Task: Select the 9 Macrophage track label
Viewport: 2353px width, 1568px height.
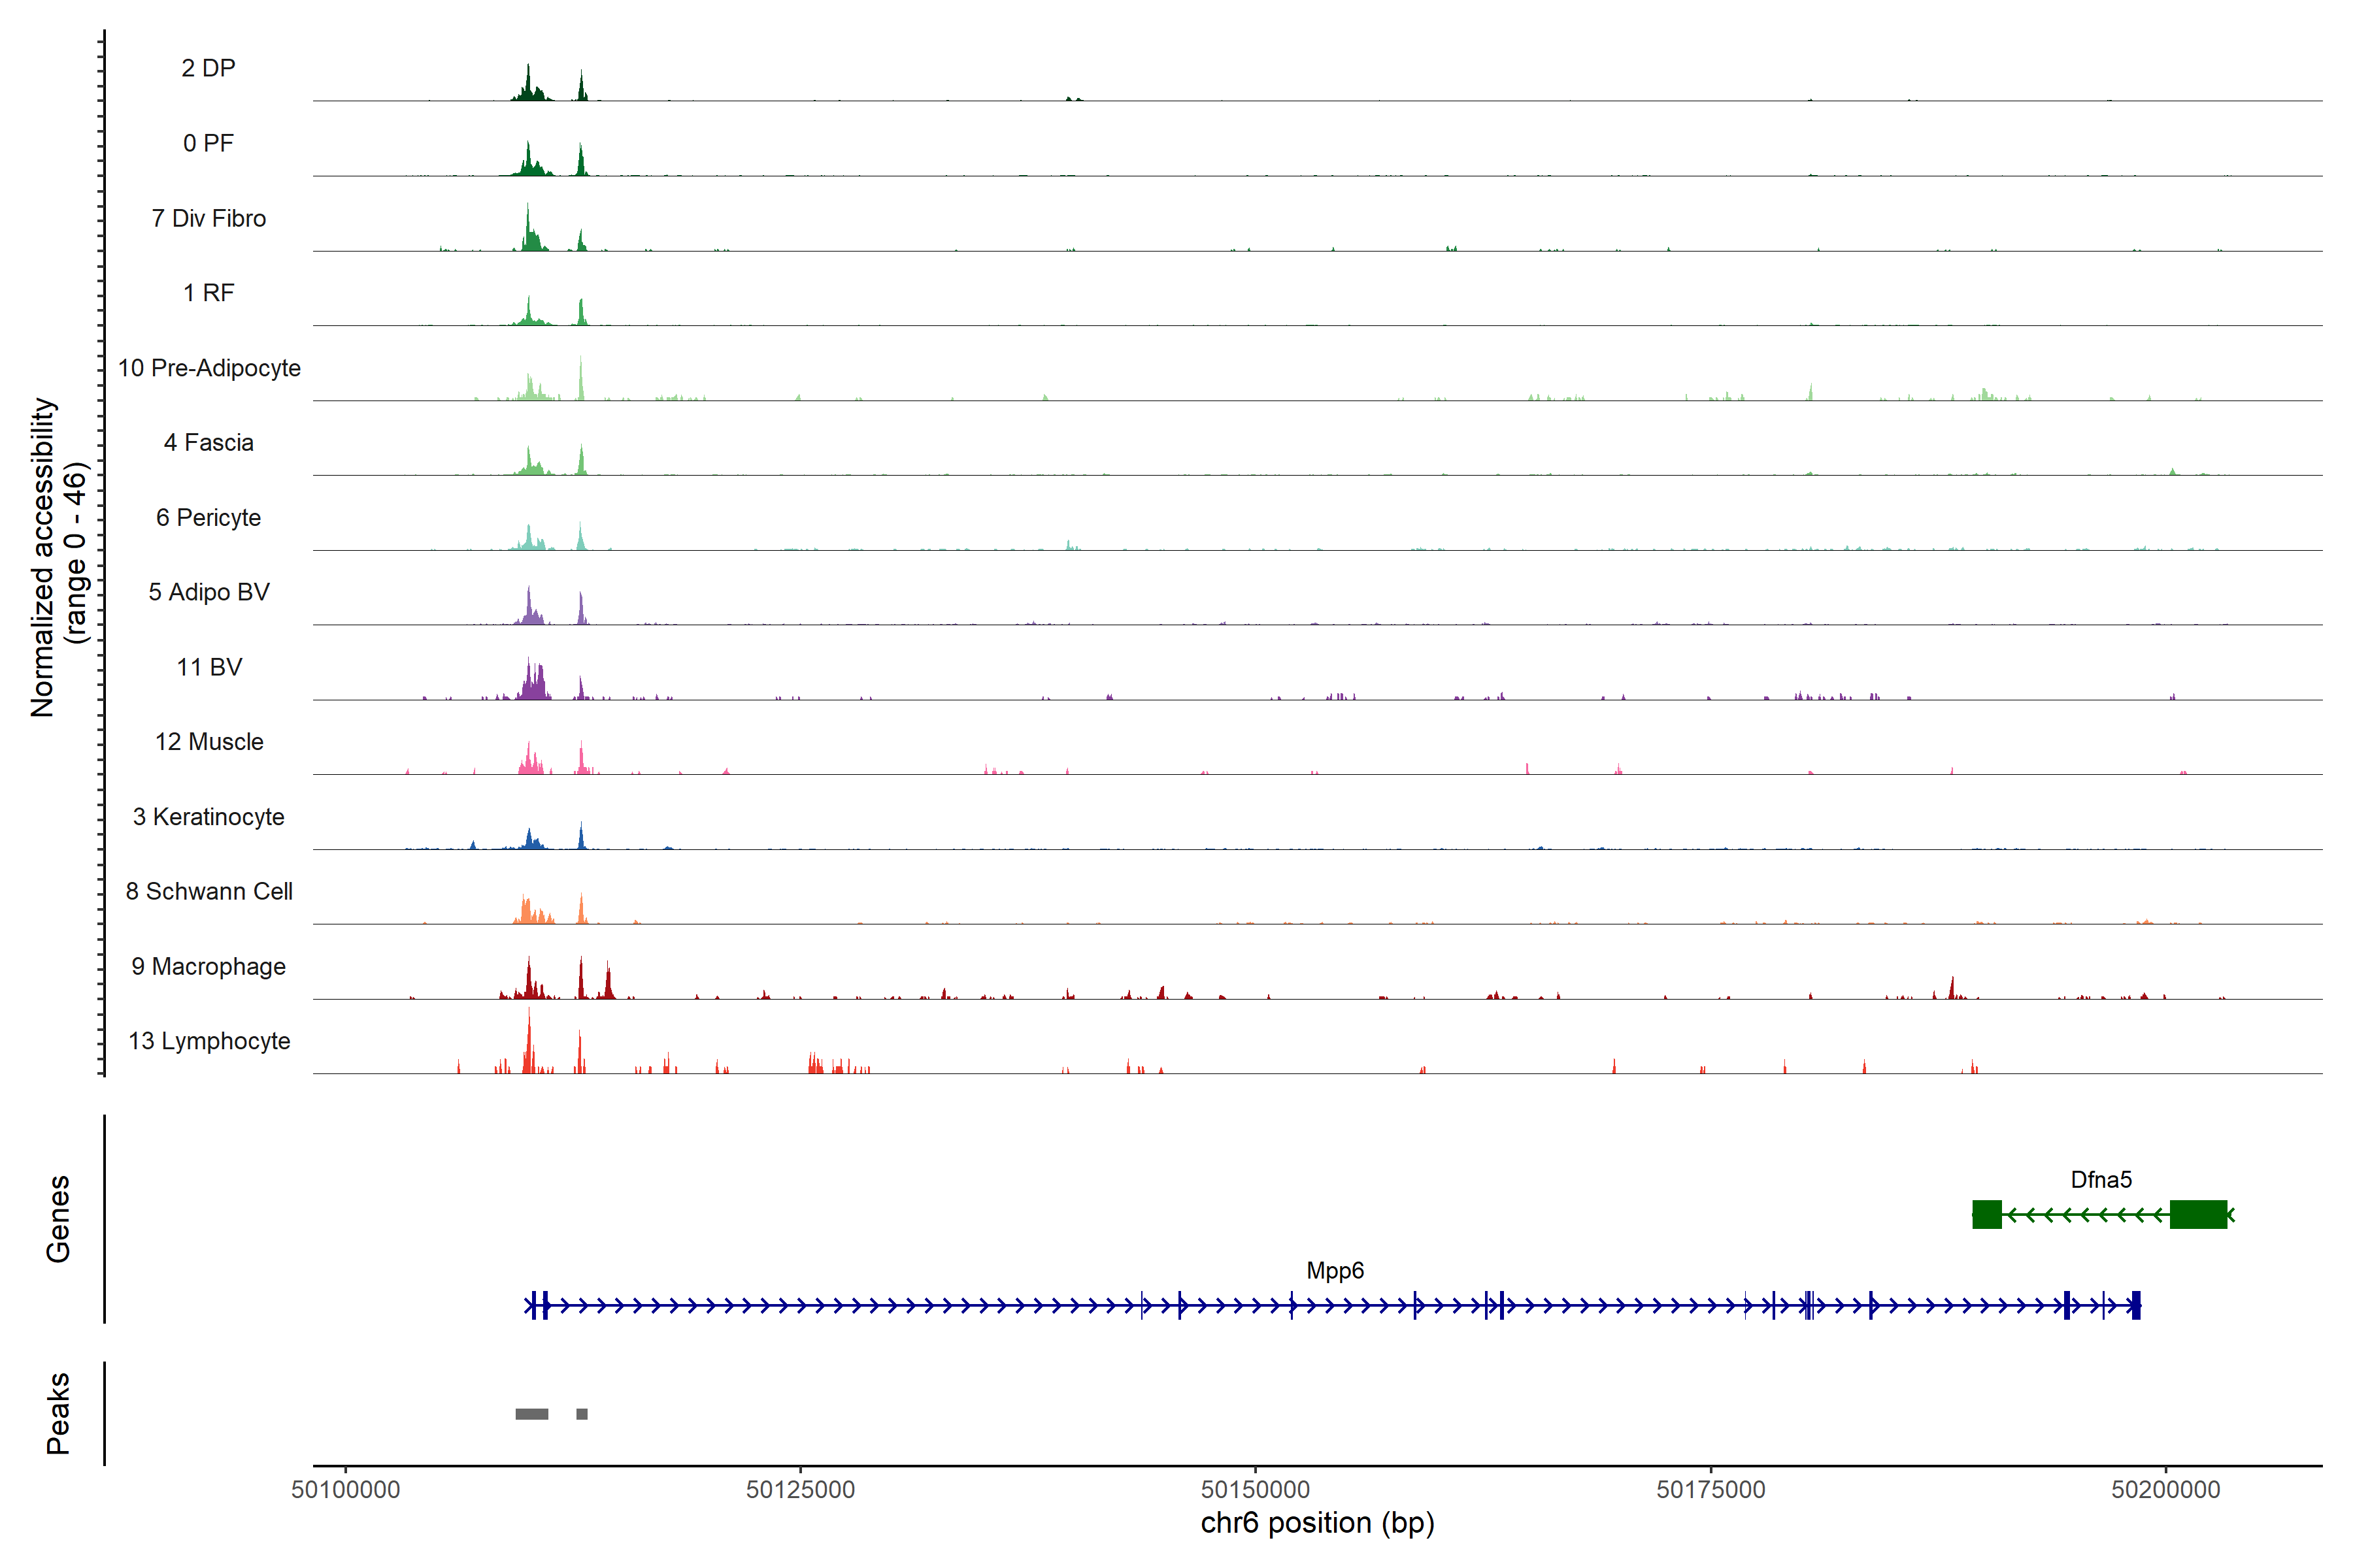Action: click(x=208, y=966)
